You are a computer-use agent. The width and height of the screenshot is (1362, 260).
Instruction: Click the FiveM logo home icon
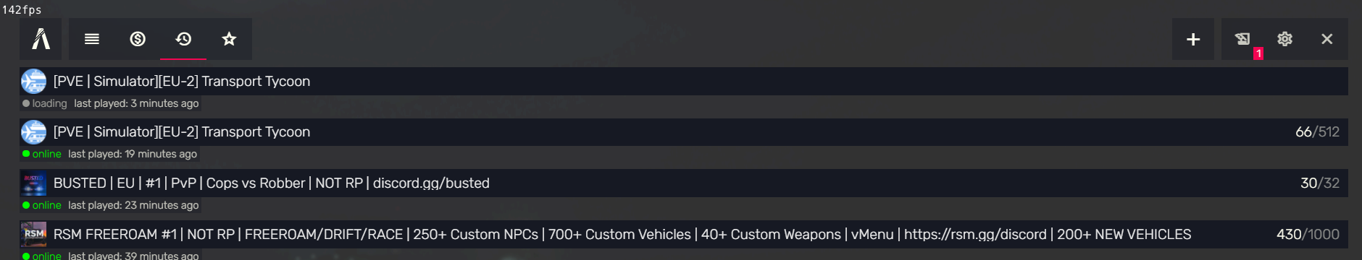click(x=41, y=39)
